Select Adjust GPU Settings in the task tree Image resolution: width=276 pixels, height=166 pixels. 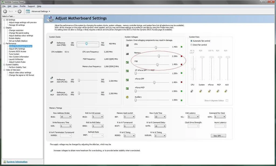tap(17, 49)
